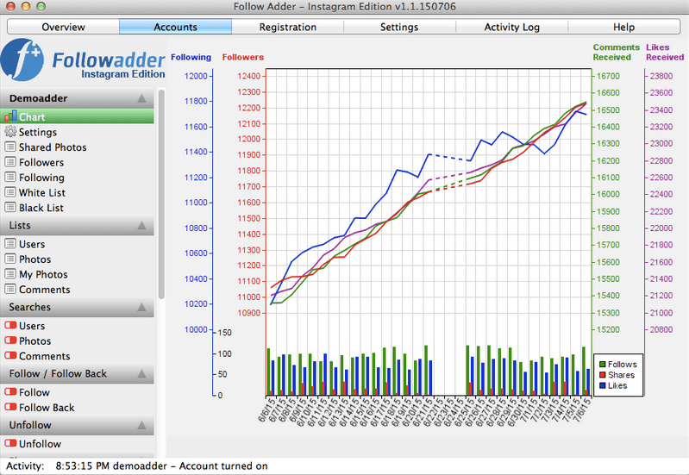Click the list icon beside Lists Comments
Screen dimensions: 689x475
click(10, 289)
